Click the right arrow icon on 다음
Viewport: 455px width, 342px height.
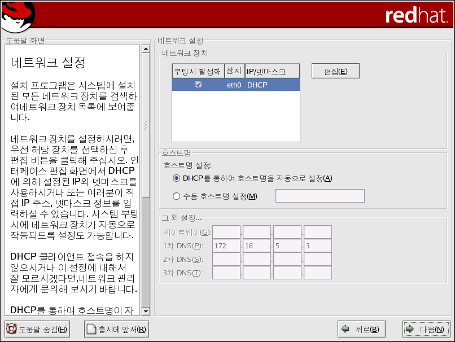(410, 330)
